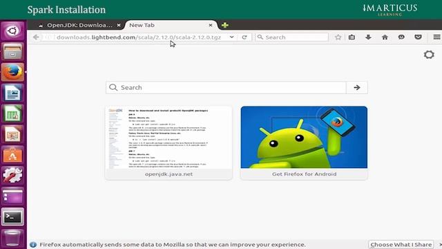The height and width of the screenshot is (249, 442).
Task: Show your bookmarks library icon
Action: pos(352,37)
